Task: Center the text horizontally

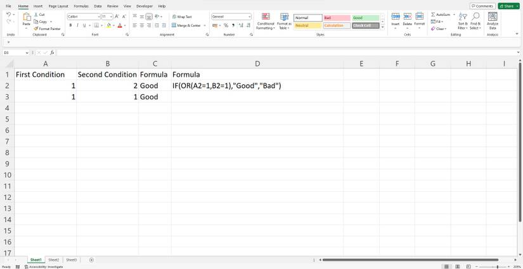Action: [x=142, y=25]
